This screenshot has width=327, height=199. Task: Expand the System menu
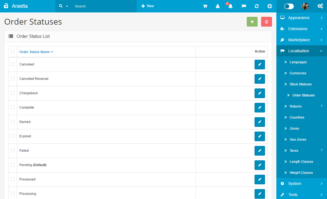(x=302, y=184)
